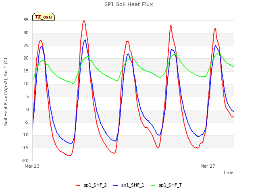Click the lowest red trough near -18

(70, 156)
